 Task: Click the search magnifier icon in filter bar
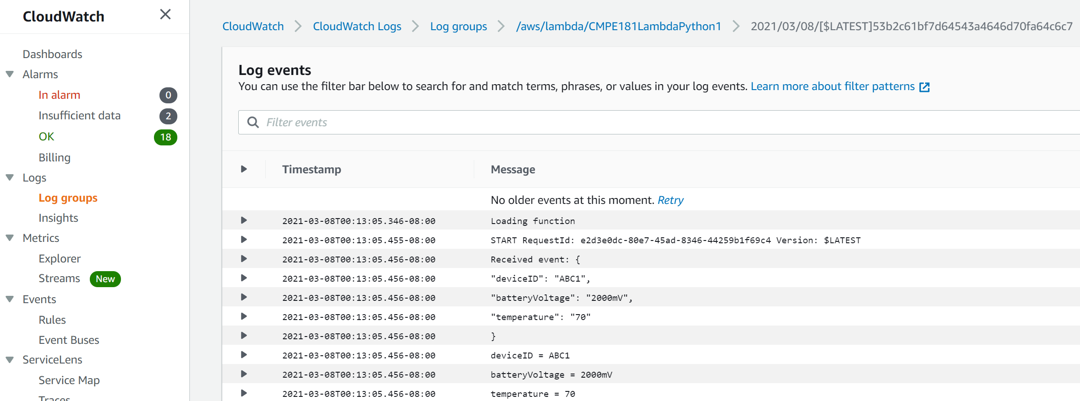coord(253,122)
